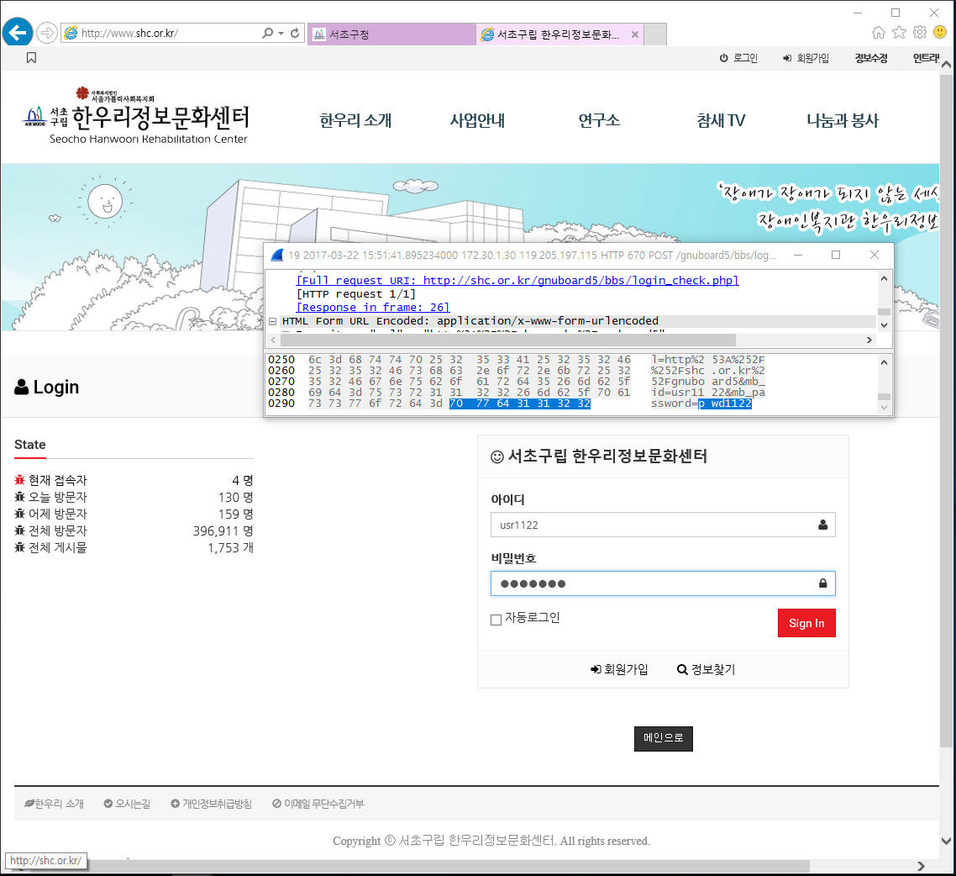Open a new blank browser tab
This screenshot has width=956, height=876.
tap(655, 34)
